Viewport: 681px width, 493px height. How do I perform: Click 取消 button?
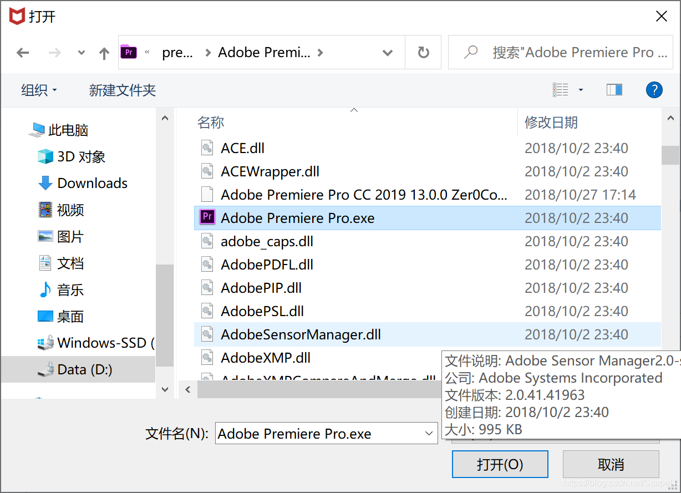coord(611,464)
